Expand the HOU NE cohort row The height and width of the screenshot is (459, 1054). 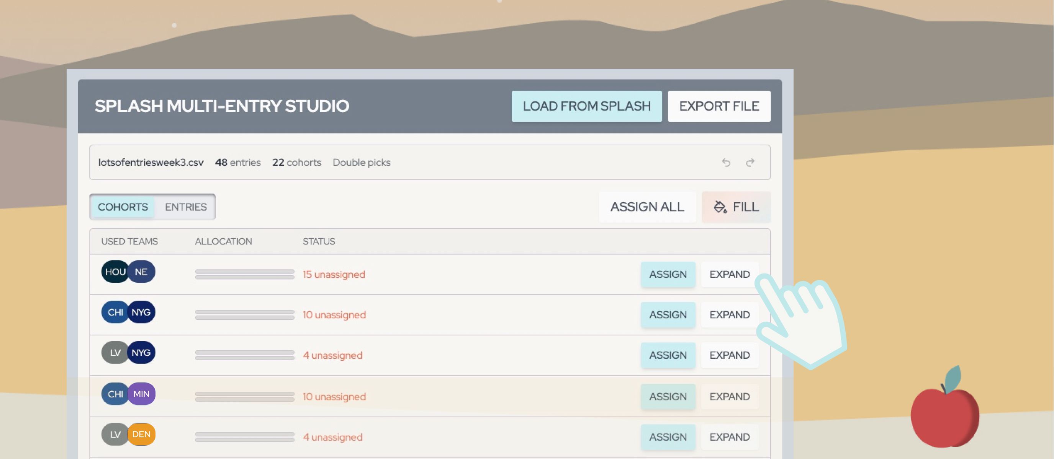[x=730, y=274]
